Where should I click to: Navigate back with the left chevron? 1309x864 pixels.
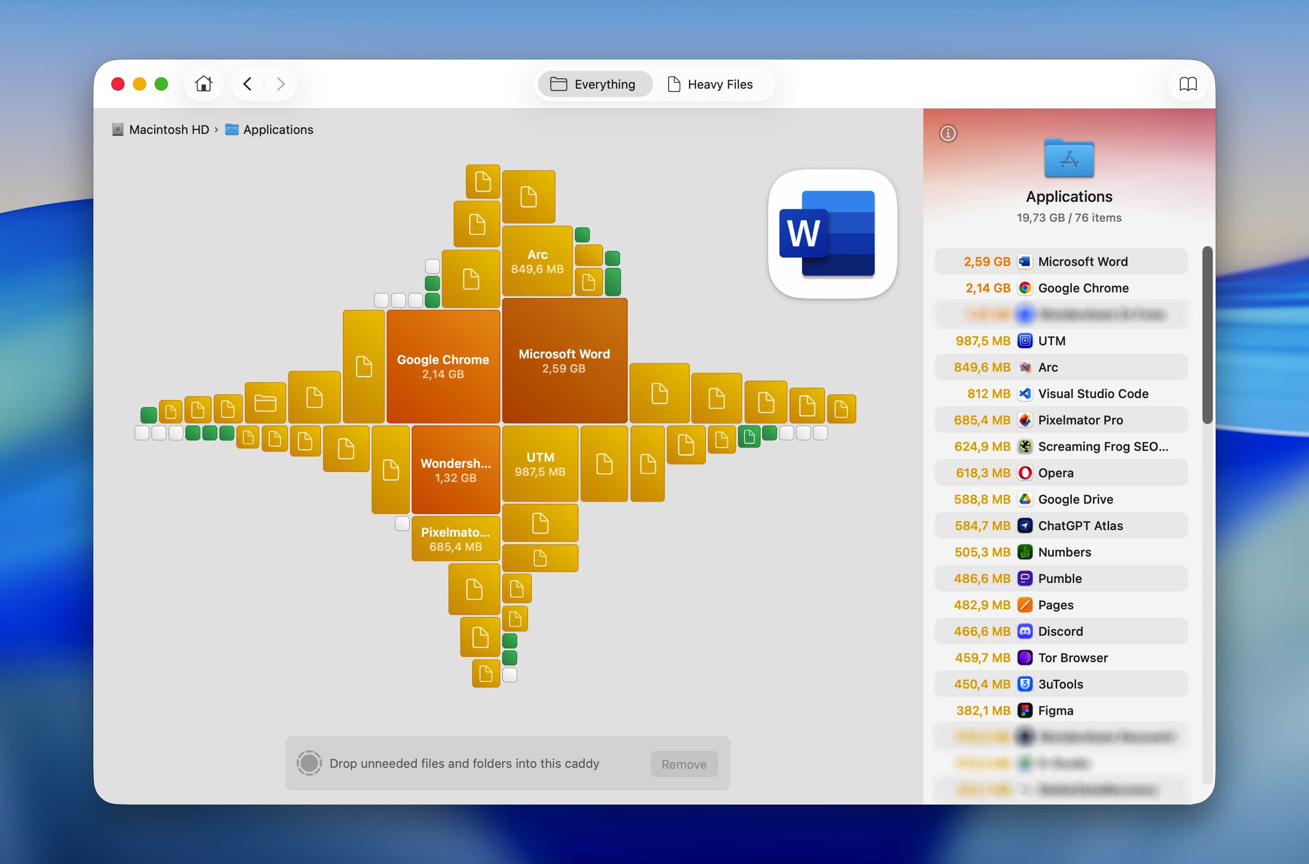click(x=248, y=84)
